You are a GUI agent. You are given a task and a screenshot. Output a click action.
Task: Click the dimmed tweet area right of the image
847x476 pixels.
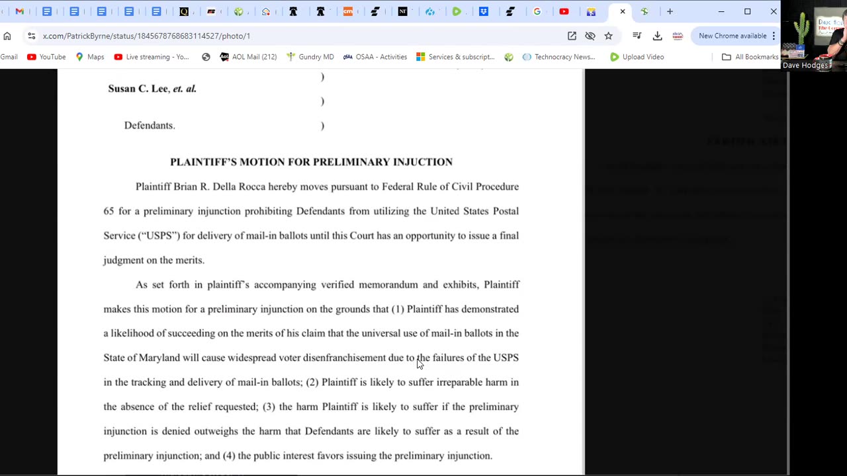(686, 271)
